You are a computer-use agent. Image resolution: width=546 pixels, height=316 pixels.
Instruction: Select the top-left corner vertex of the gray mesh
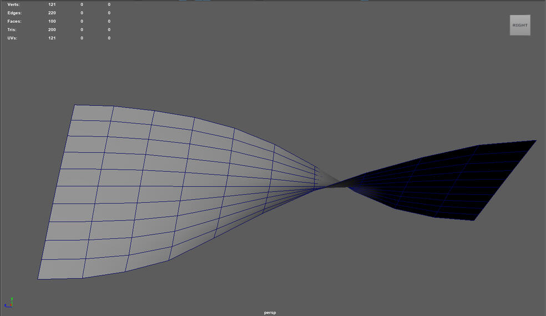coord(75,105)
